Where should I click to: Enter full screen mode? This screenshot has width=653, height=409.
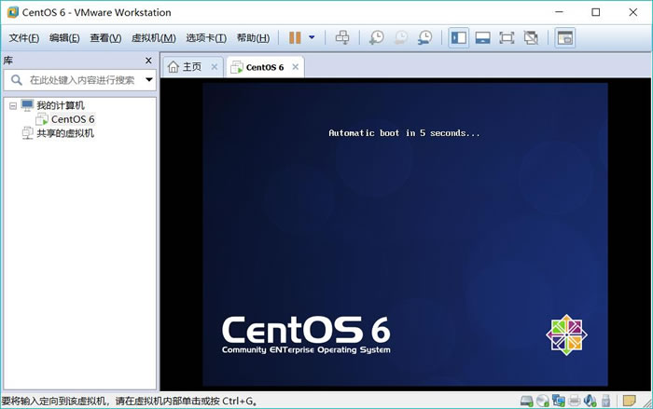pos(507,38)
